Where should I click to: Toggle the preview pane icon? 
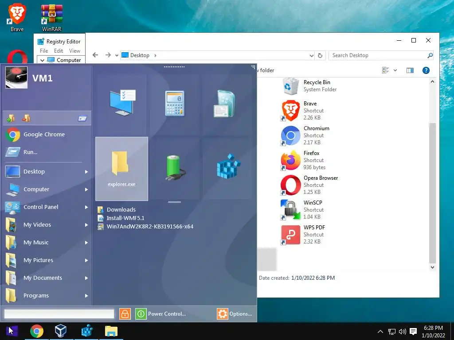click(410, 70)
